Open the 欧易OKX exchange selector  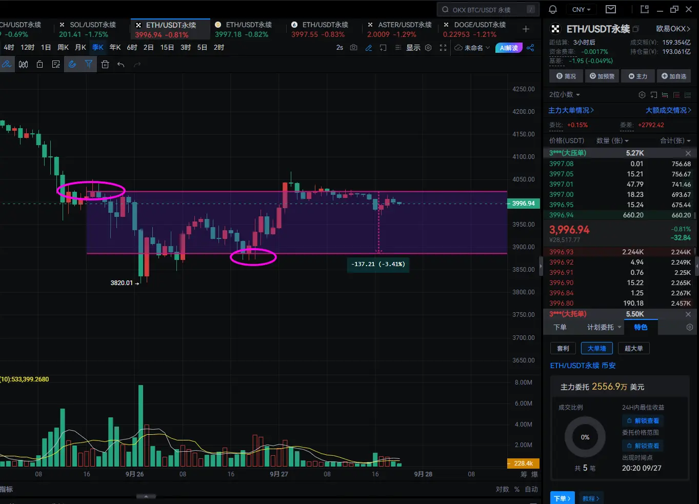click(673, 29)
